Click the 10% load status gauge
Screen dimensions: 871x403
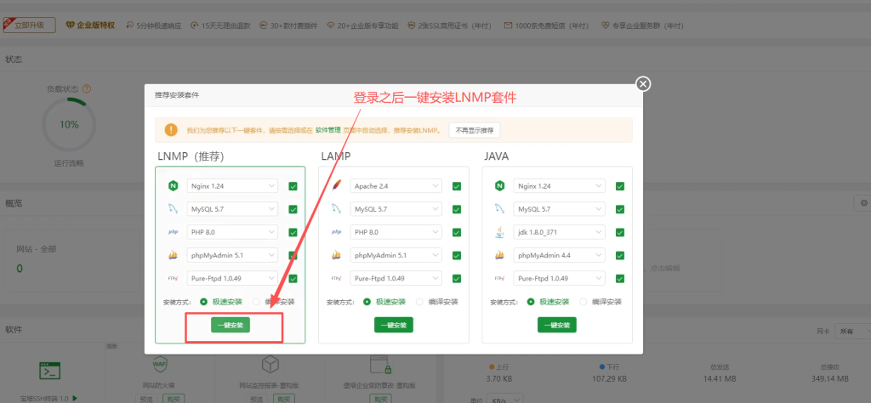coord(69,124)
